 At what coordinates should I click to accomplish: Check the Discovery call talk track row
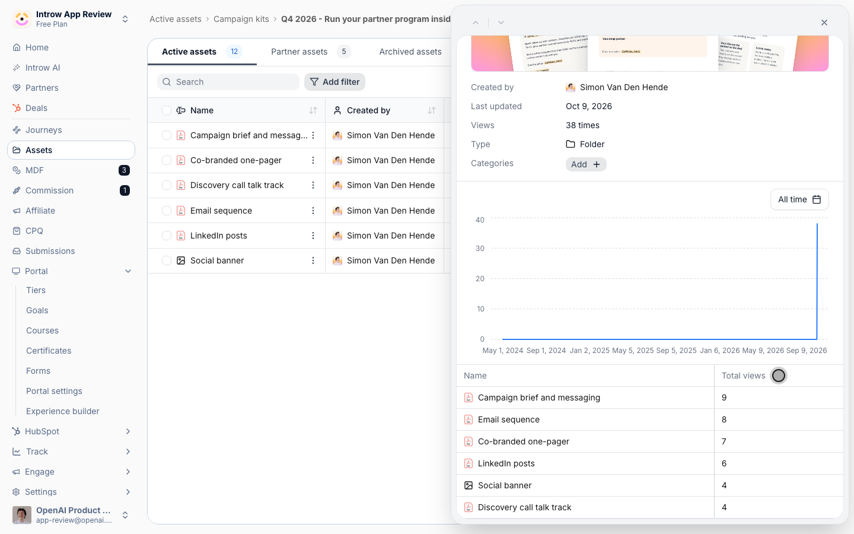click(x=167, y=185)
